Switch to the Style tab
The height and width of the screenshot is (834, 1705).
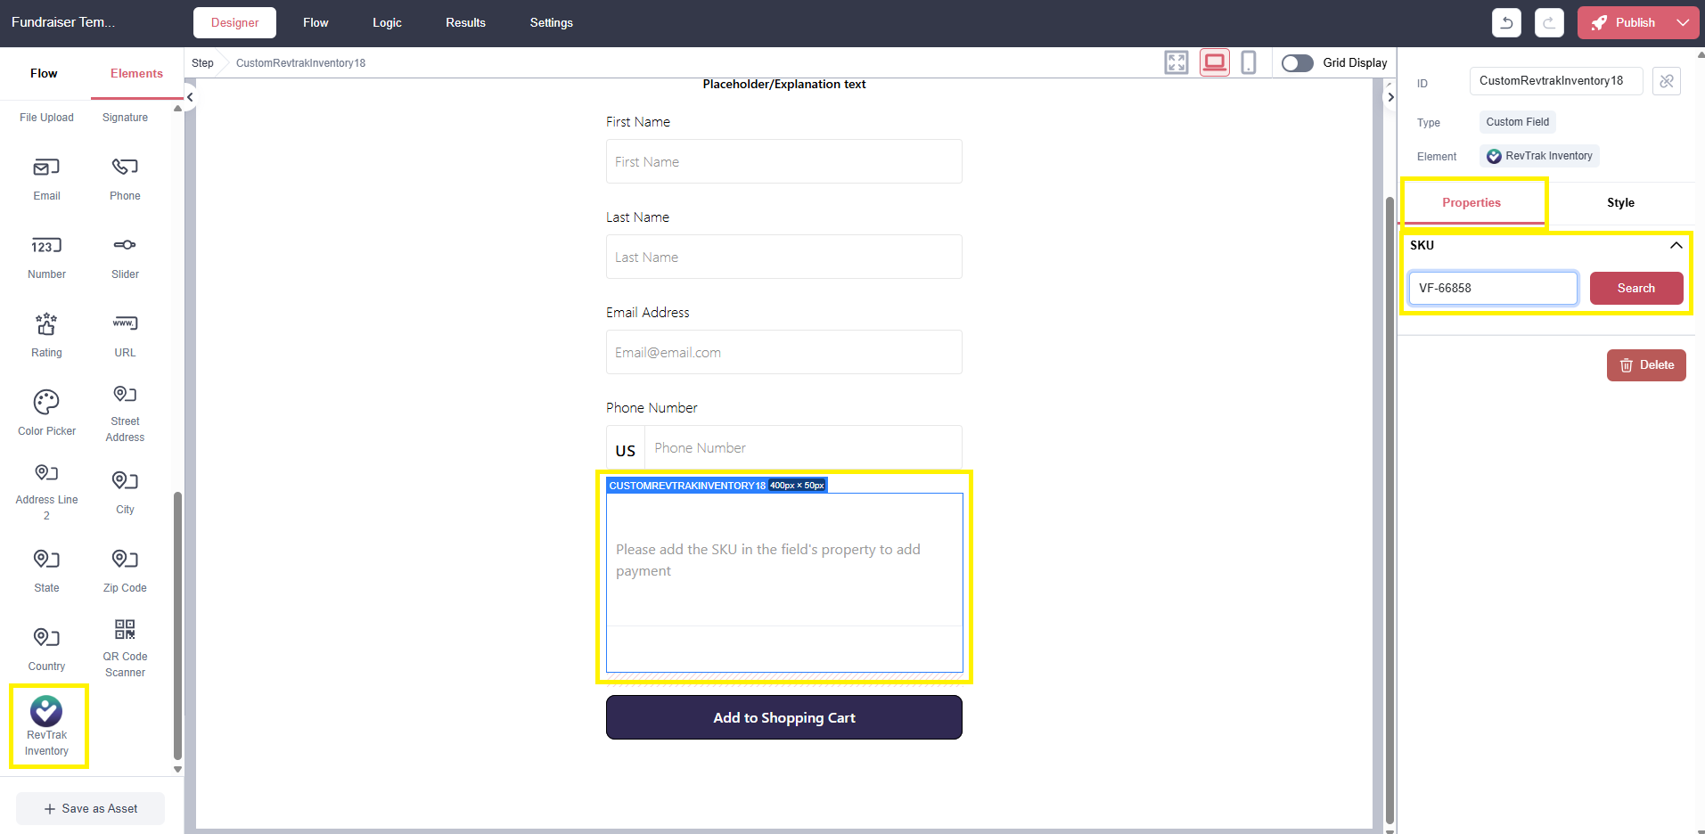coord(1620,203)
